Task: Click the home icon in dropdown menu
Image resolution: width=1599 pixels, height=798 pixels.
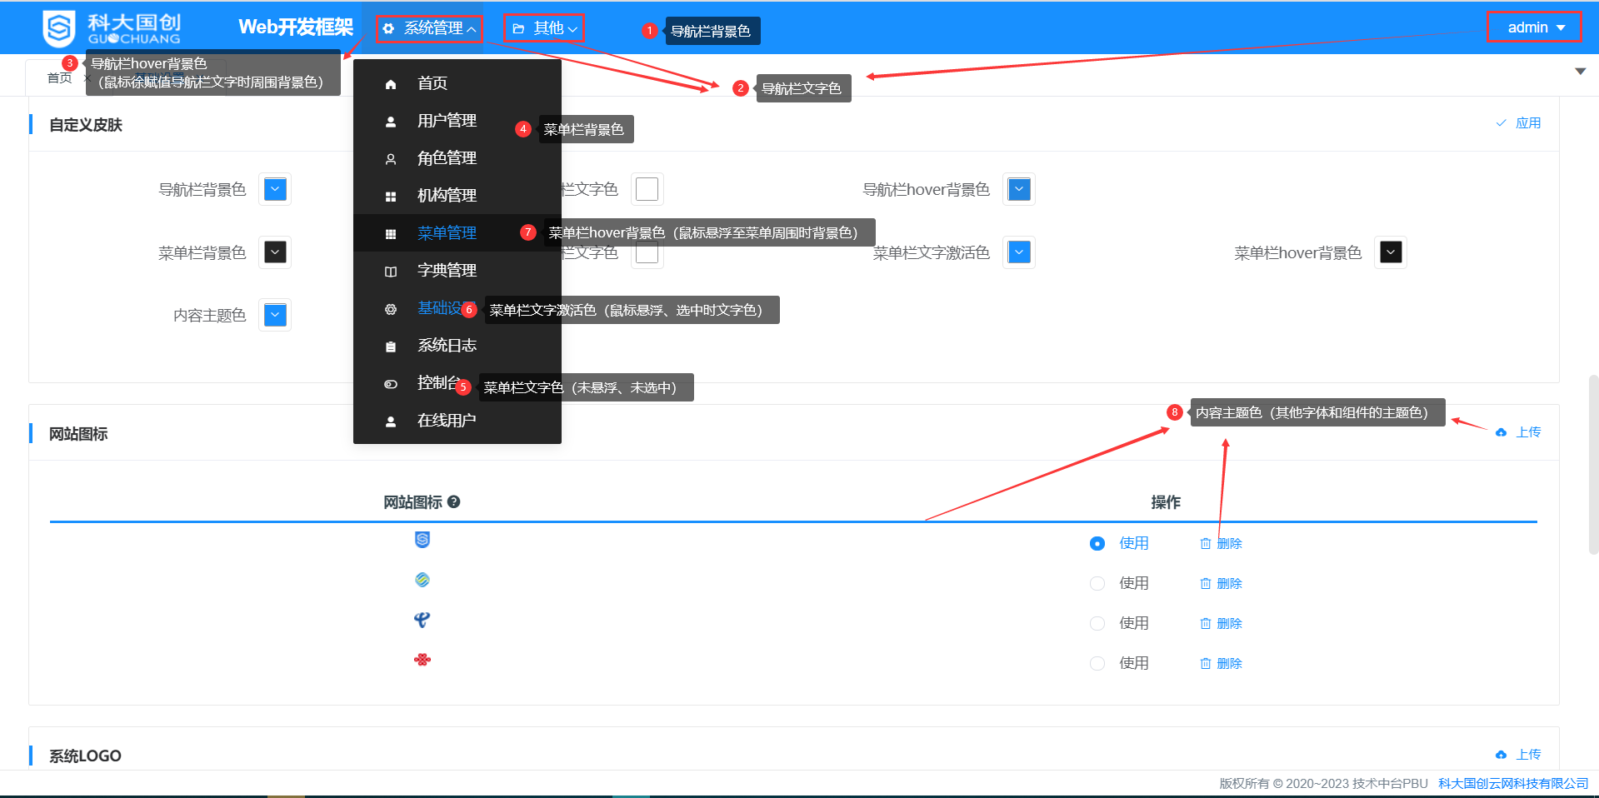Action: point(390,84)
